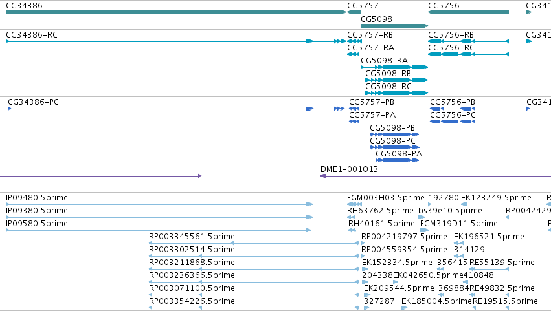Click EK209544.5prime label
551x311 pixels.
[399, 289]
